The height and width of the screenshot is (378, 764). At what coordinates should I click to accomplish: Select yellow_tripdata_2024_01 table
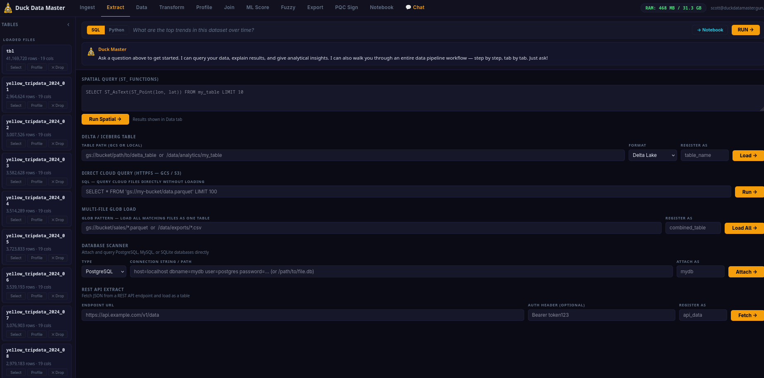pos(16,106)
